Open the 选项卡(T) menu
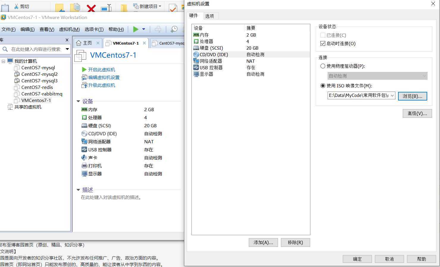This screenshot has width=440, height=267. (x=94, y=29)
